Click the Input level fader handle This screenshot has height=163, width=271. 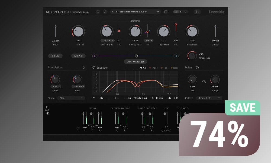(55, 26)
